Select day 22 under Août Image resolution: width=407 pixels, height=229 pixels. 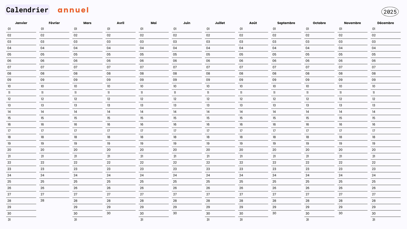(x=241, y=162)
